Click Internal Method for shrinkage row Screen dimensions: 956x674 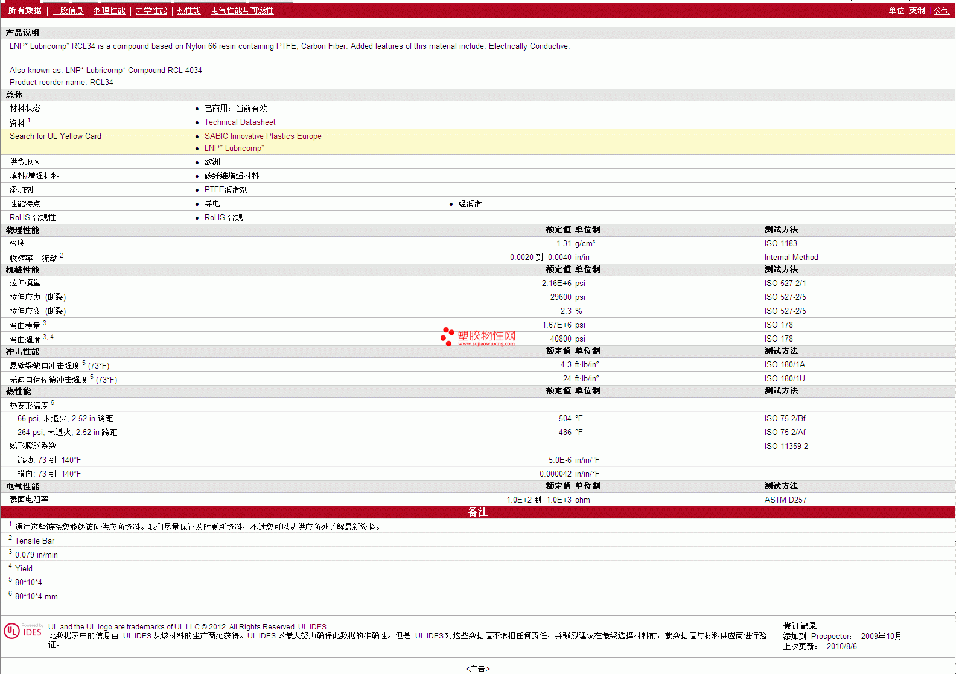[x=791, y=258]
